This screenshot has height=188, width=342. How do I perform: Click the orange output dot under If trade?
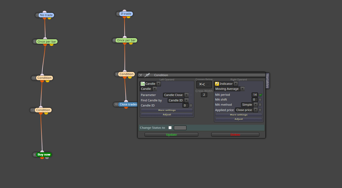124,17
